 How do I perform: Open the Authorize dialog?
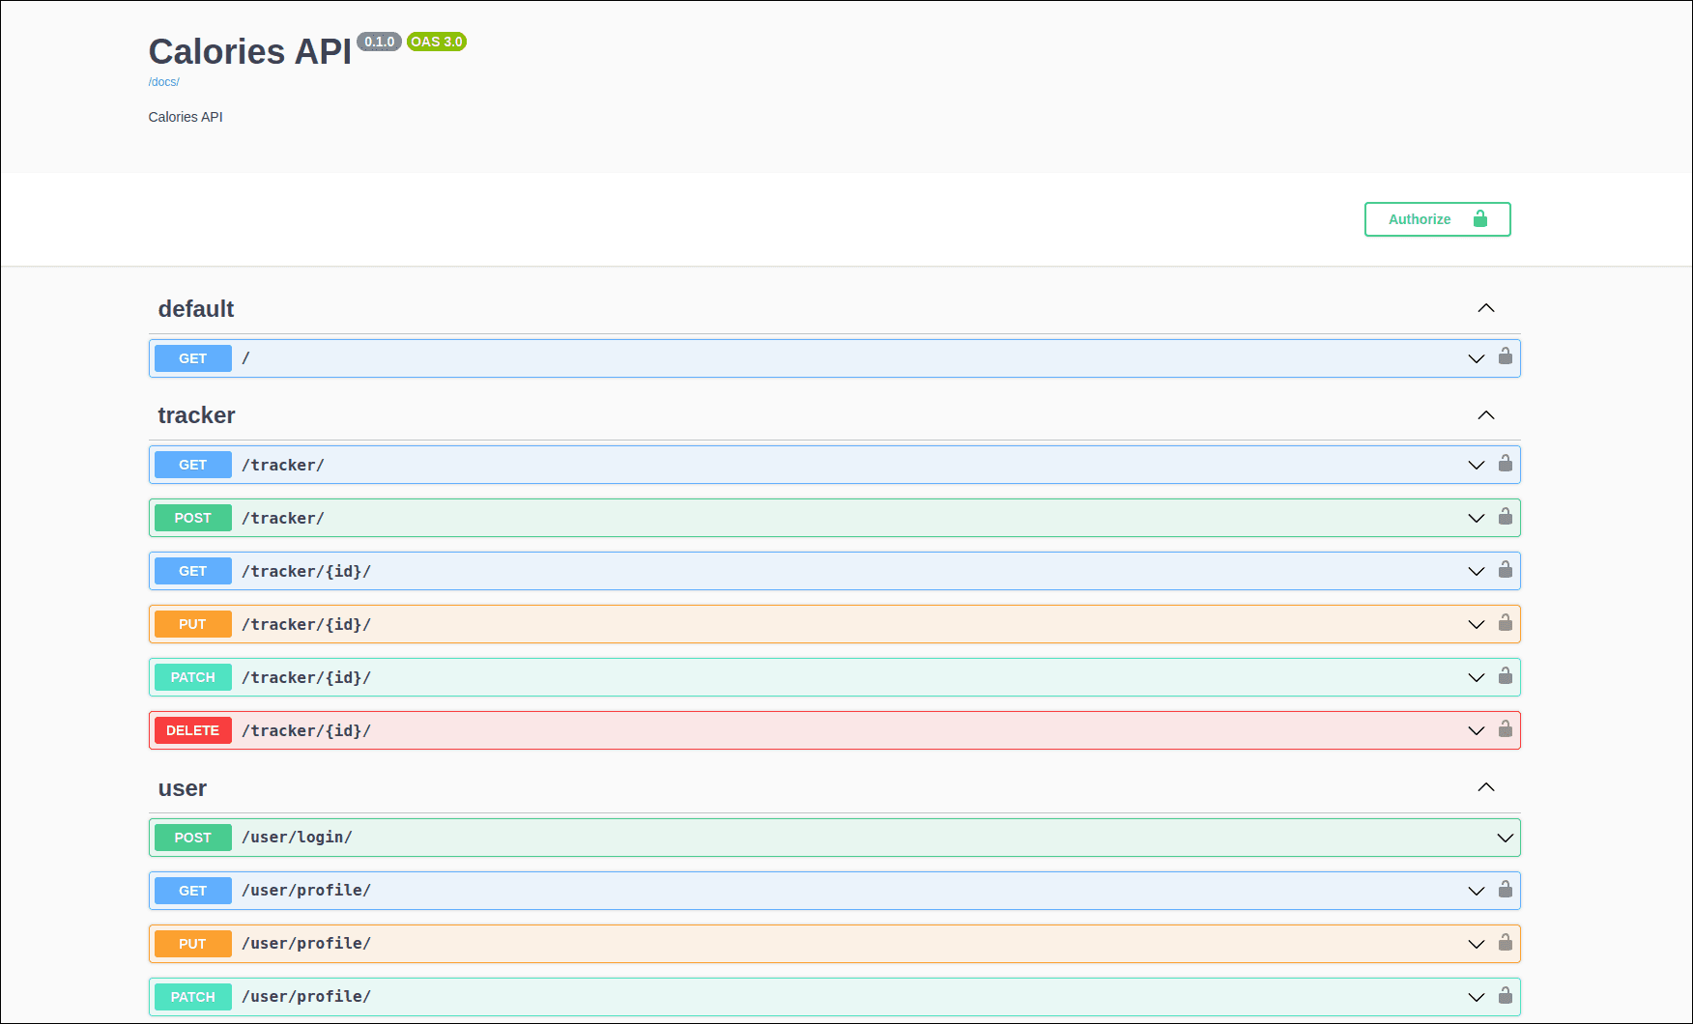(1420, 219)
